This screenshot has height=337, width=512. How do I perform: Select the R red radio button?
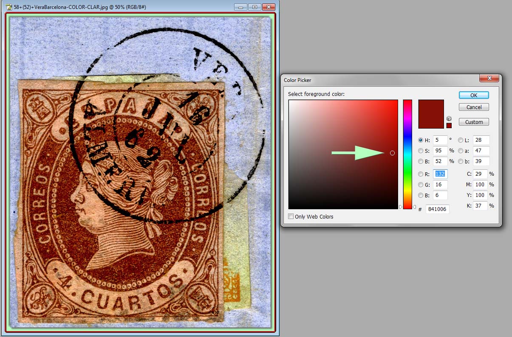[421, 174]
